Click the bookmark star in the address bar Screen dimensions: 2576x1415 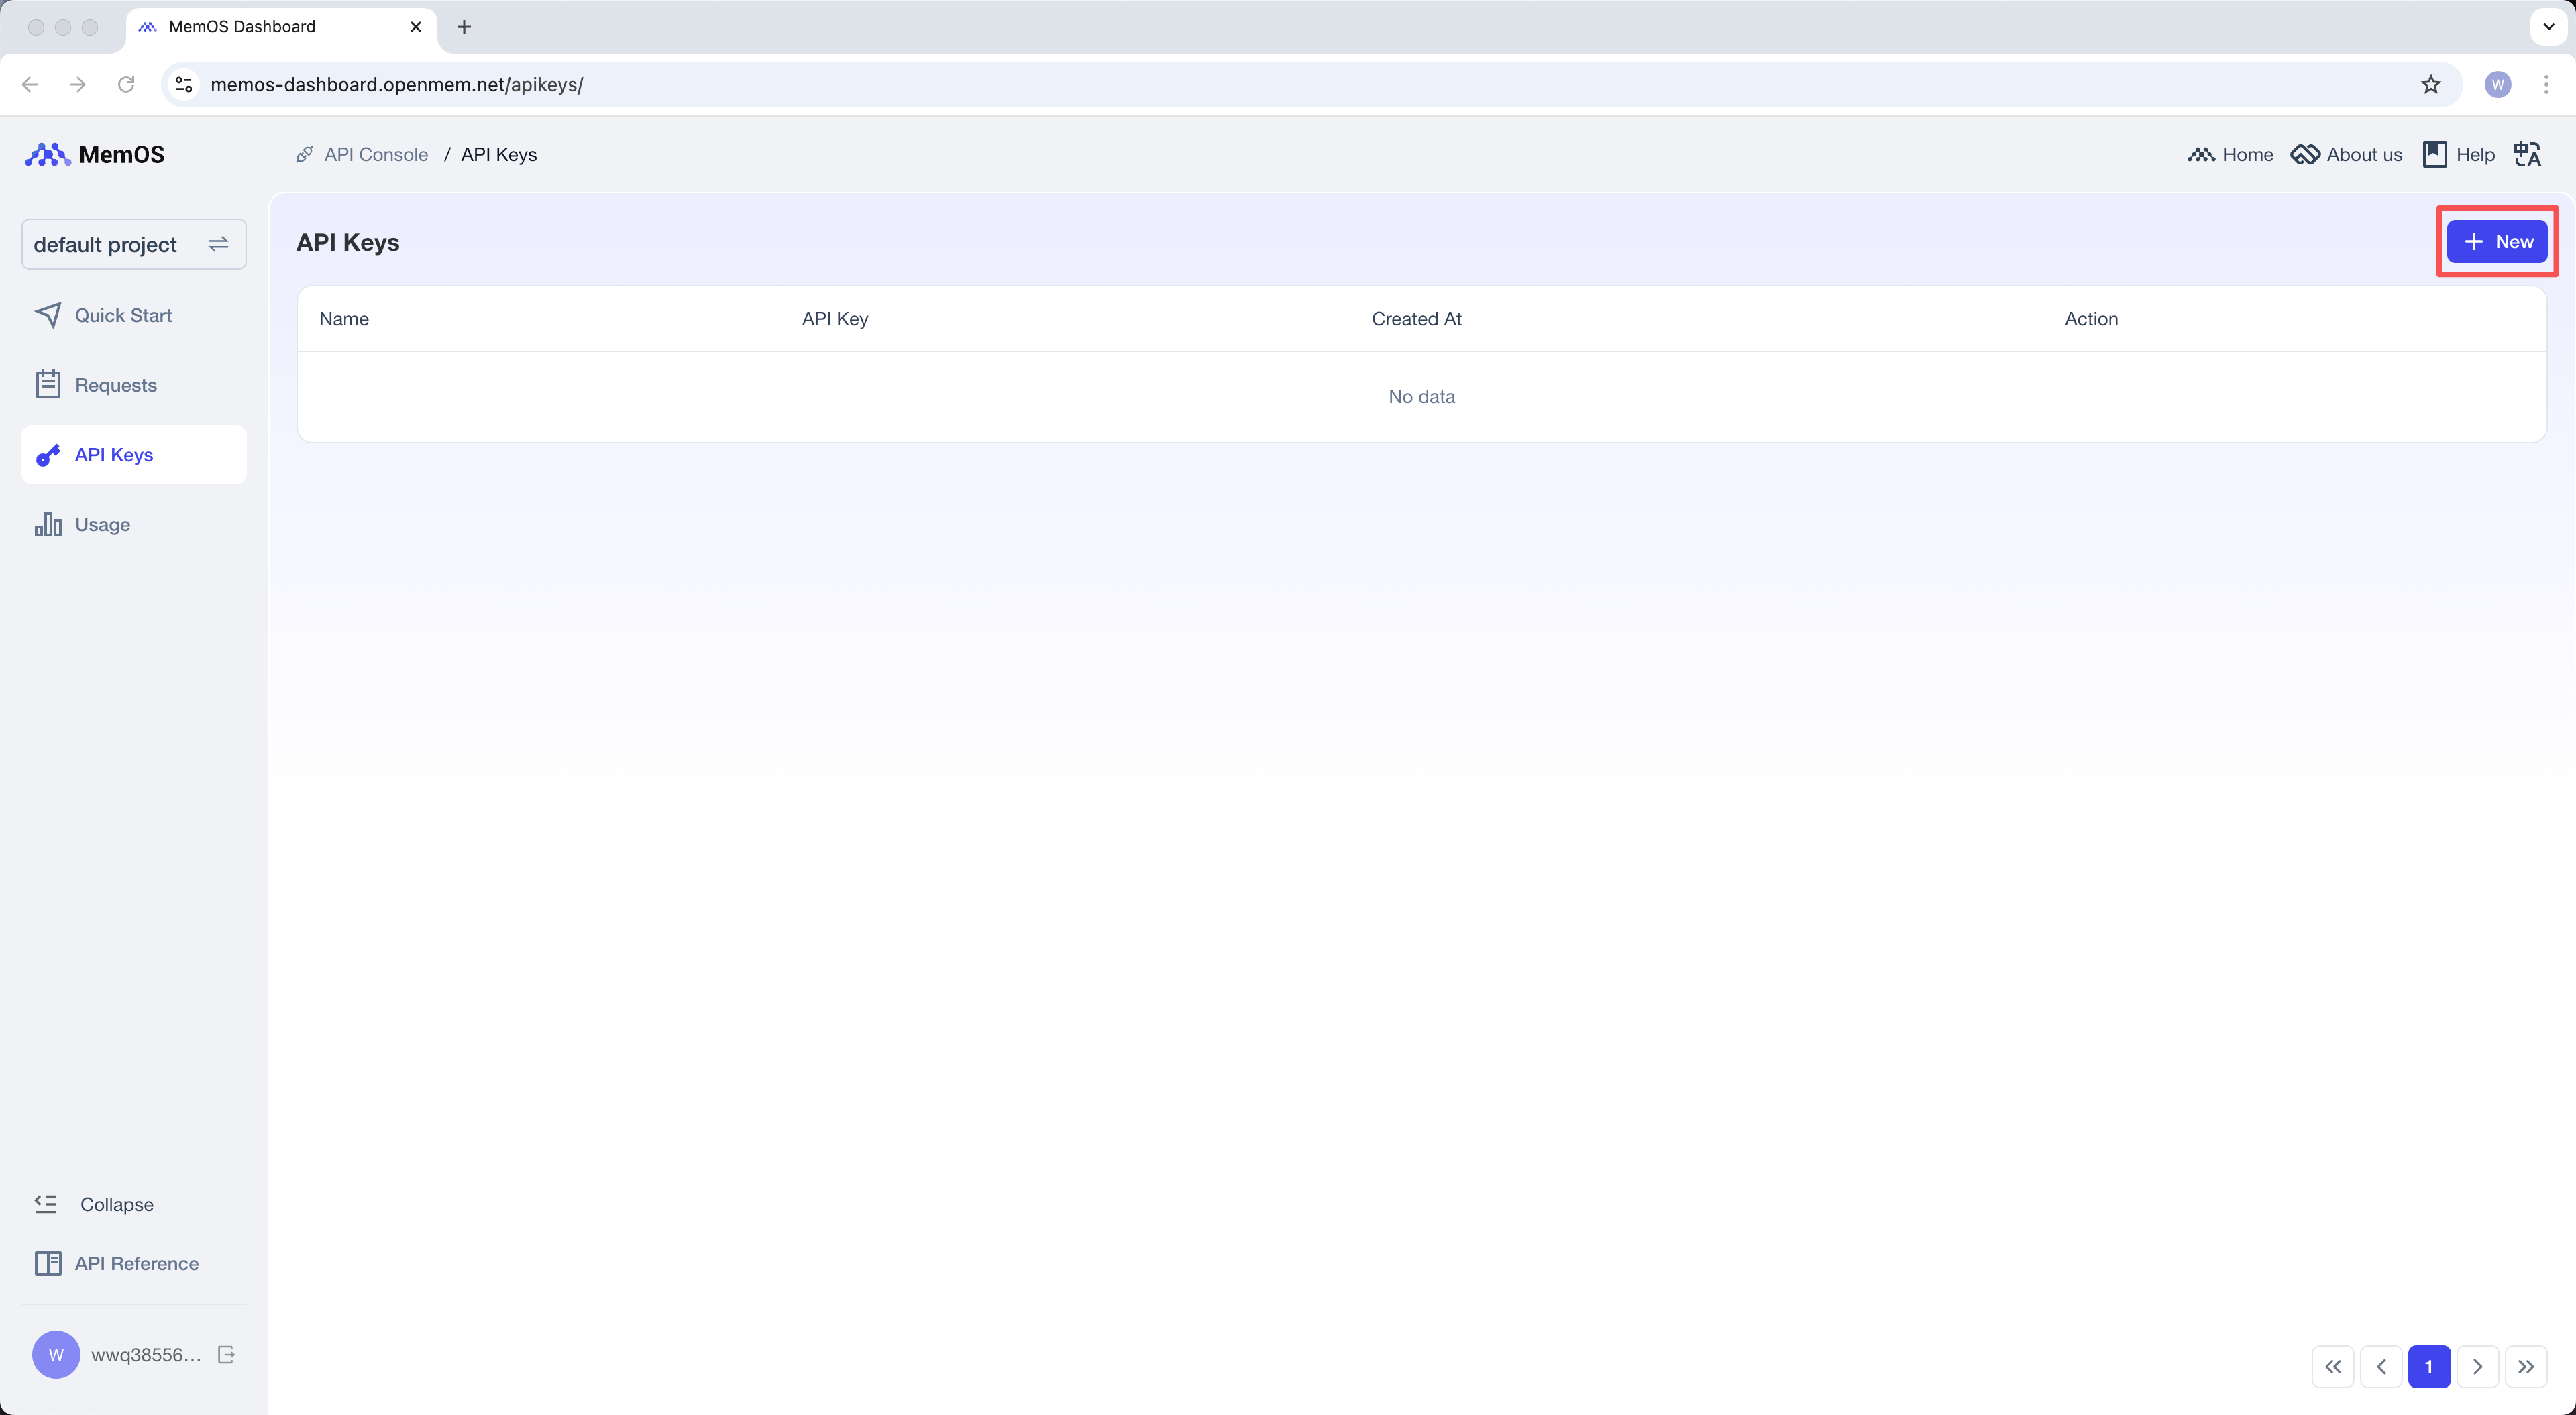pyautogui.click(x=2431, y=84)
